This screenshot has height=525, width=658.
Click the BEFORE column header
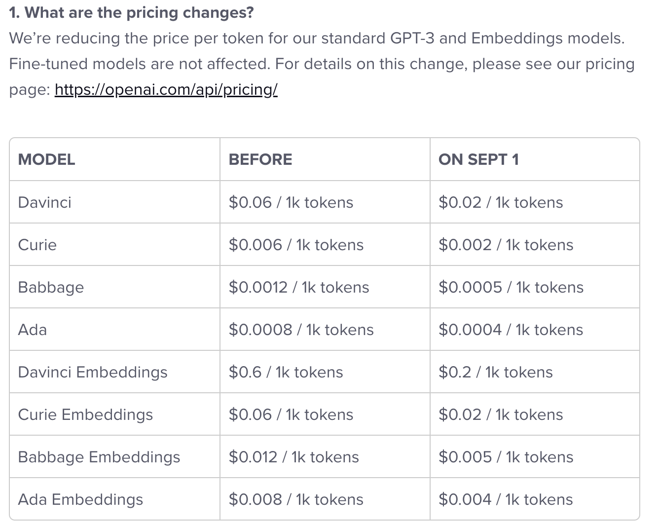pos(260,159)
